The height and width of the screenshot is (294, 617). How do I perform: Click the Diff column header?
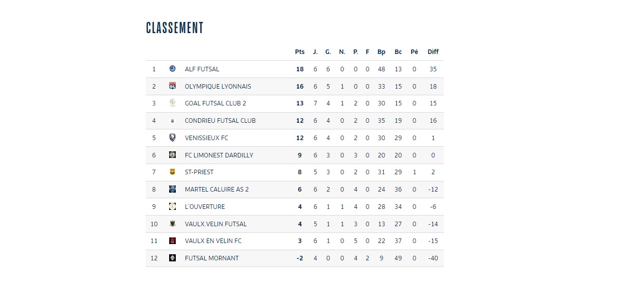pyautogui.click(x=433, y=51)
